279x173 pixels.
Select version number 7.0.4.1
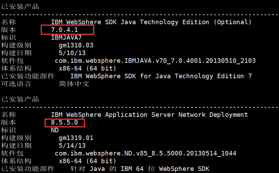[x=64, y=30]
